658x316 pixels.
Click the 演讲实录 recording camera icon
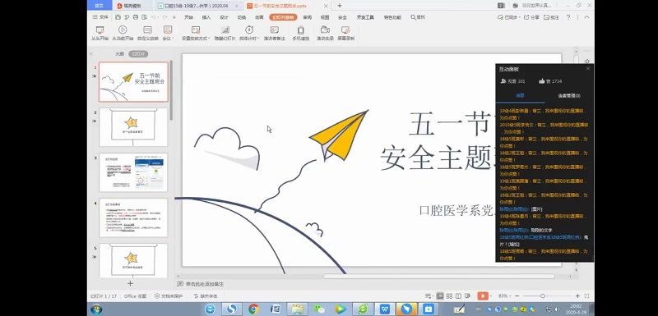325,30
